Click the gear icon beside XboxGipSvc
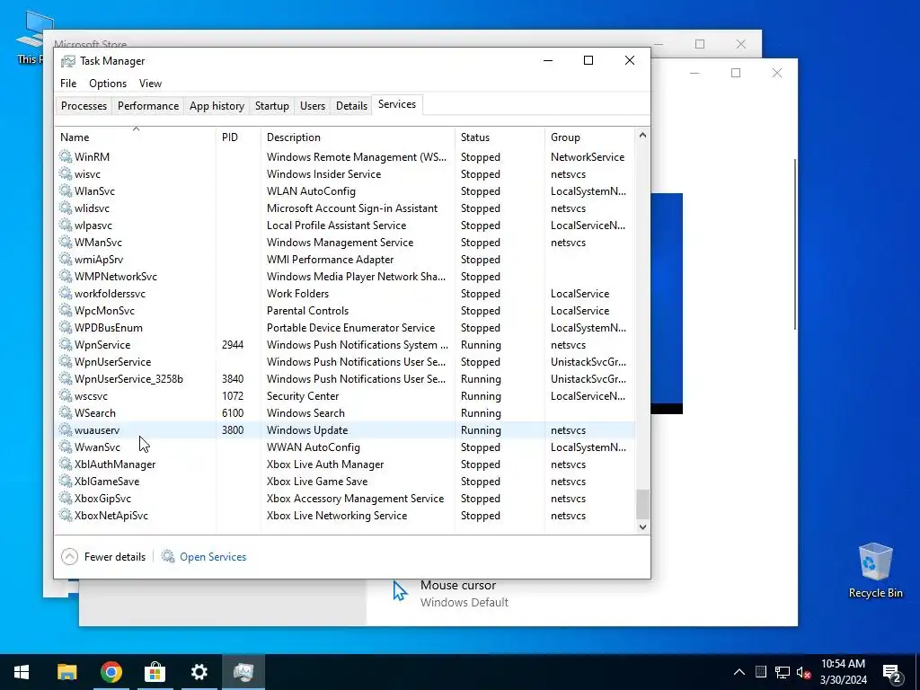 pos(66,498)
